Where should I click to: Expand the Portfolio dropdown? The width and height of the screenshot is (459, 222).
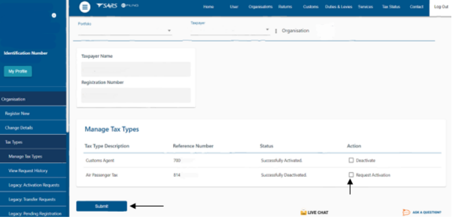[169, 31]
